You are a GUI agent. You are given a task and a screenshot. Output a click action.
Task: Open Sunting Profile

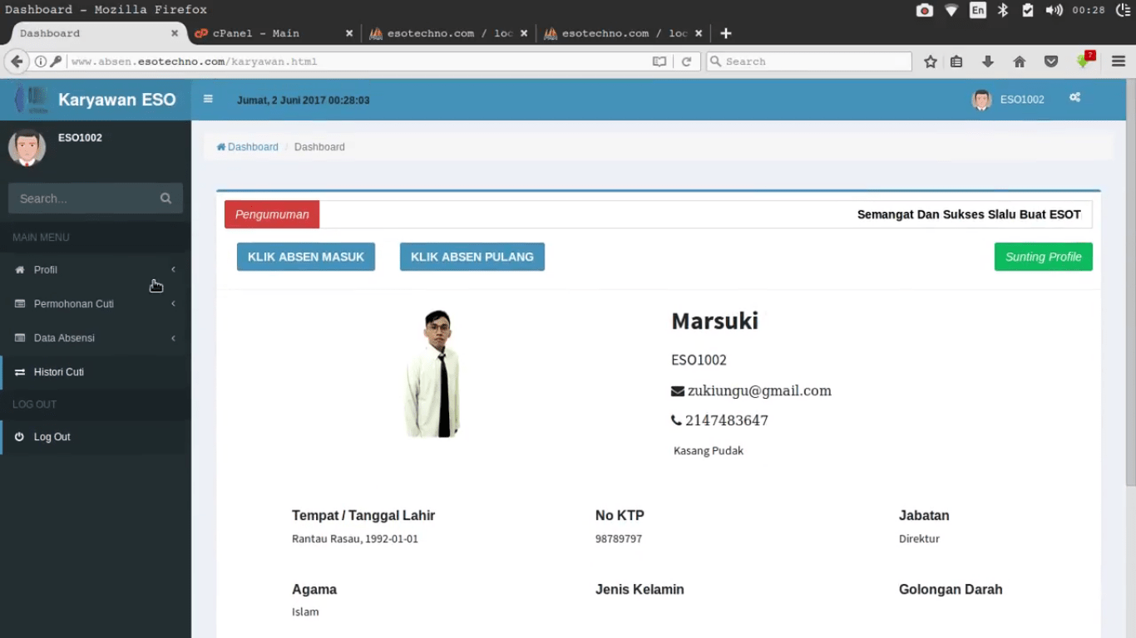coord(1043,257)
